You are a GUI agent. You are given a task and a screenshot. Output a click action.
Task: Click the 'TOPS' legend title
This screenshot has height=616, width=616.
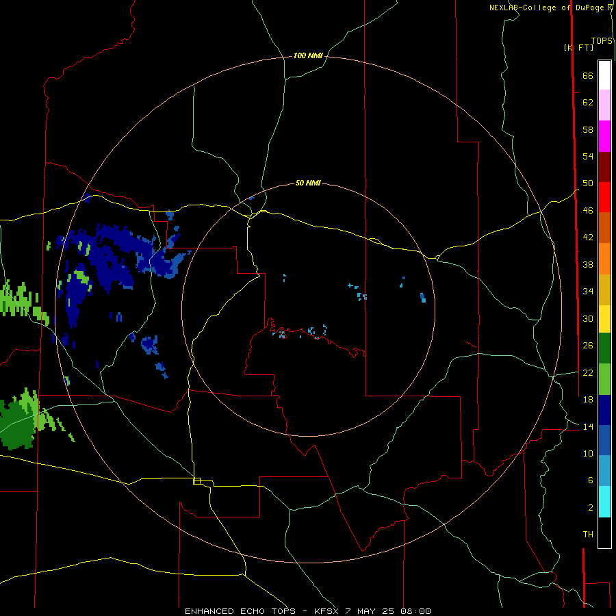pyautogui.click(x=602, y=41)
